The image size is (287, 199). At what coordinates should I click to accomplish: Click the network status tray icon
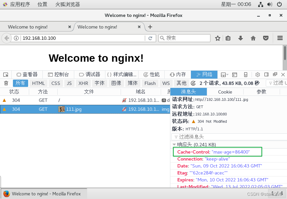260,4
